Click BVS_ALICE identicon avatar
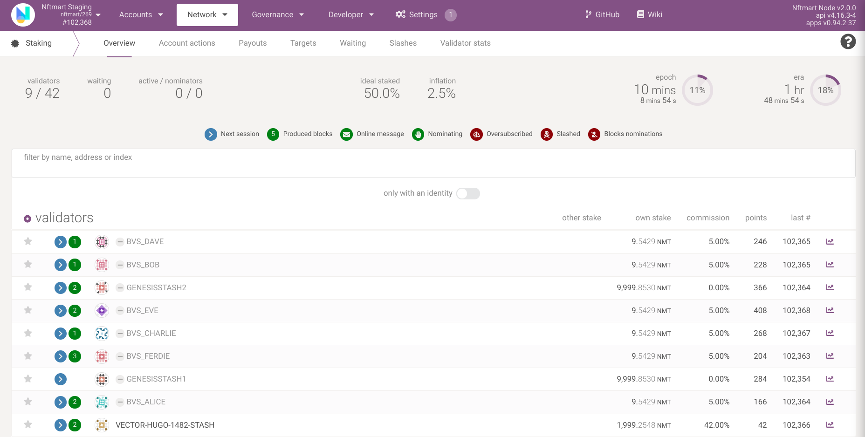Viewport: 865px width, 437px height. pos(102,402)
